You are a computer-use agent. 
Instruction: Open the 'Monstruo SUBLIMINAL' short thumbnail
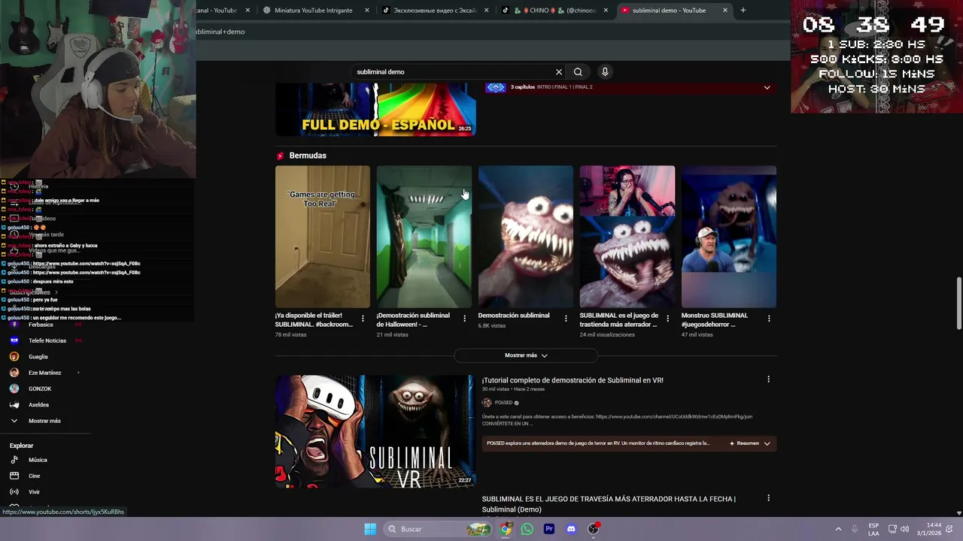click(x=729, y=237)
